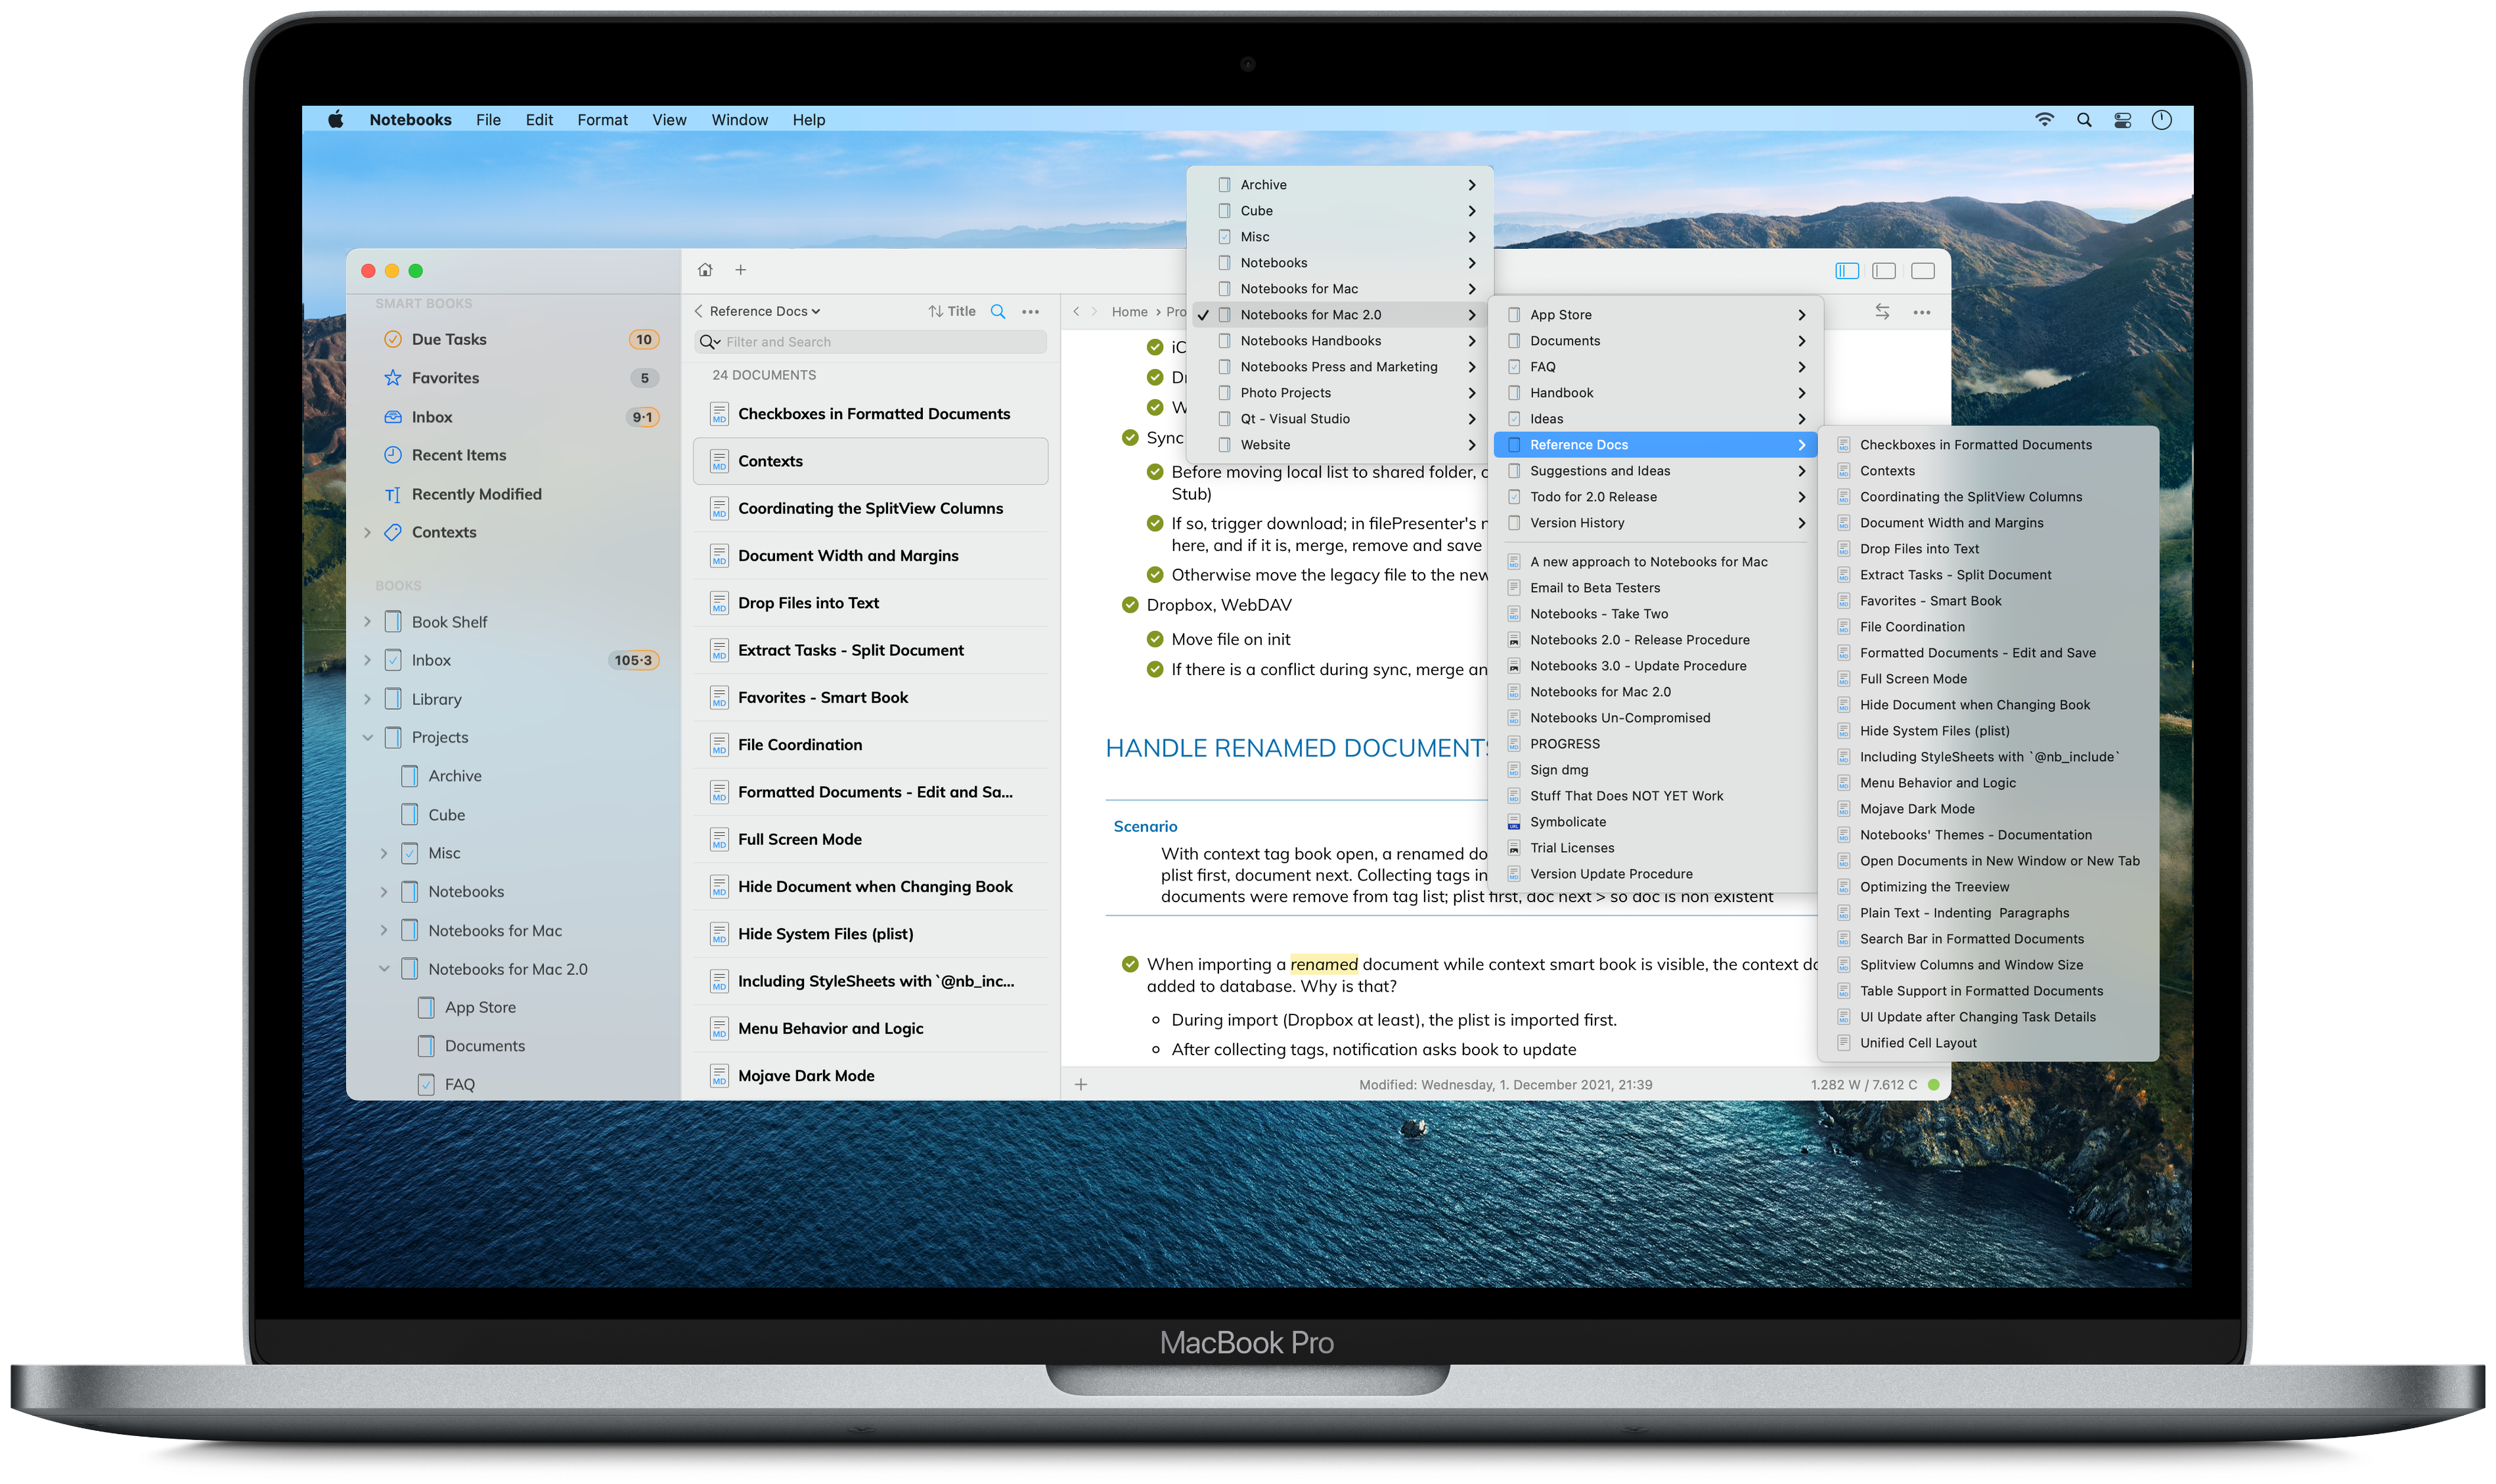2496x1484 pixels.
Task: Toggle the 'If there is a conflict' task checkbox
Action: click(x=1155, y=670)
